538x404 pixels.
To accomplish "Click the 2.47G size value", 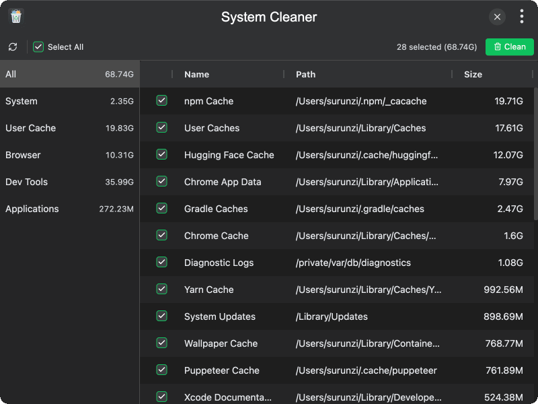I will (510, 209).
